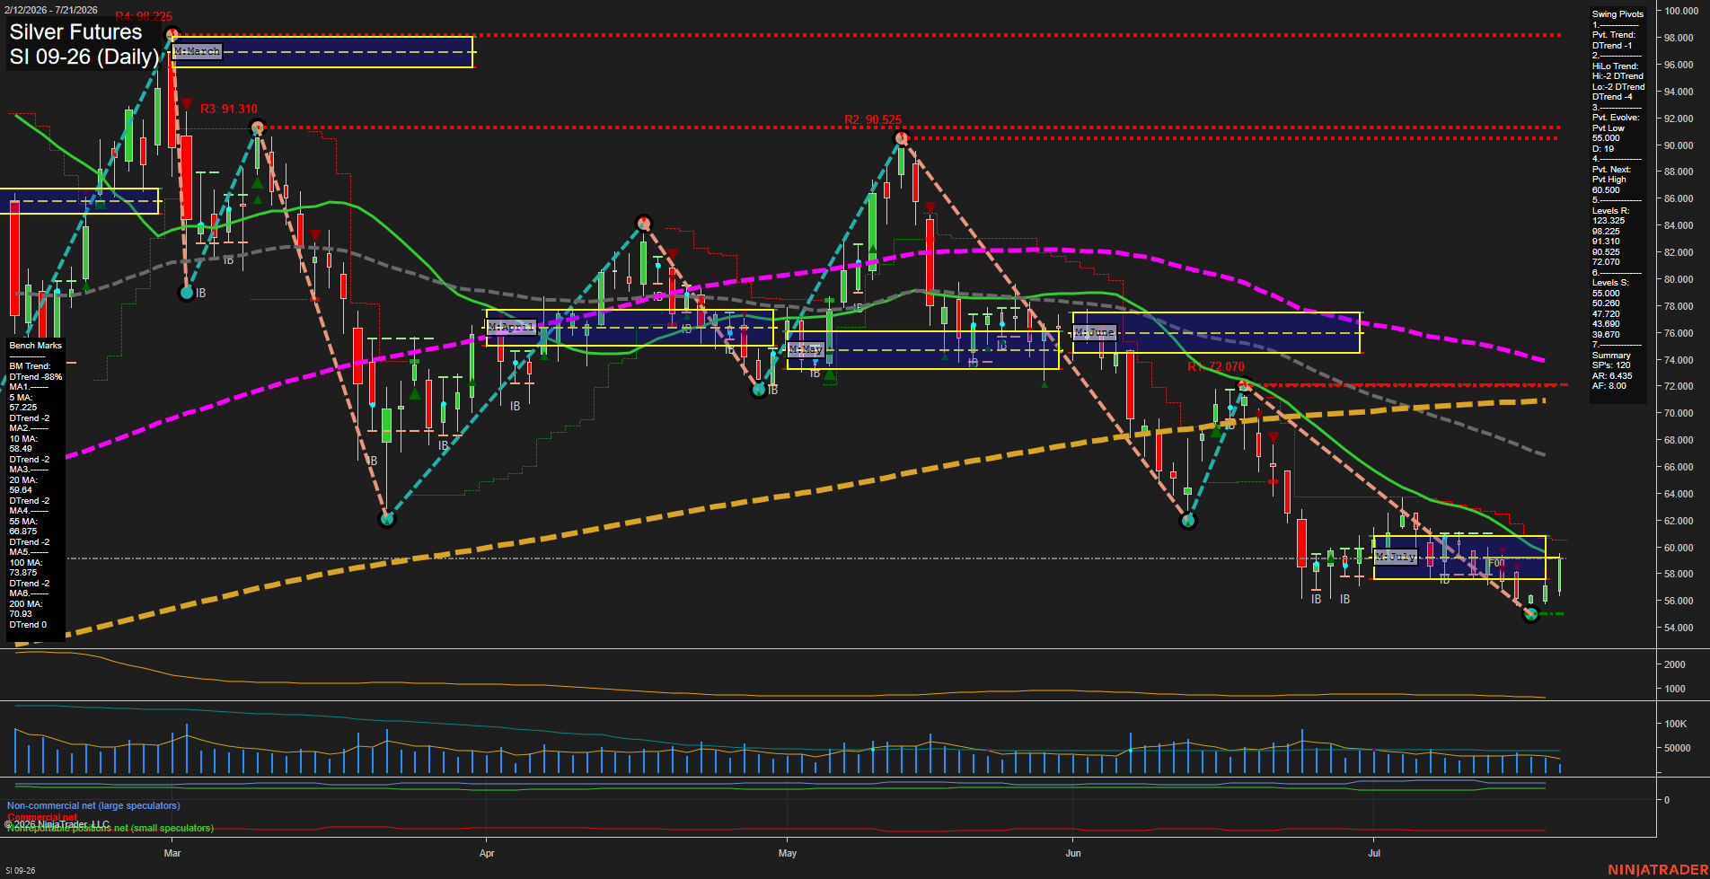The width and height of the screenshot is (1710, 879).
Task: Click the mid-April swing high pivot circle
Action: point(643,224)
